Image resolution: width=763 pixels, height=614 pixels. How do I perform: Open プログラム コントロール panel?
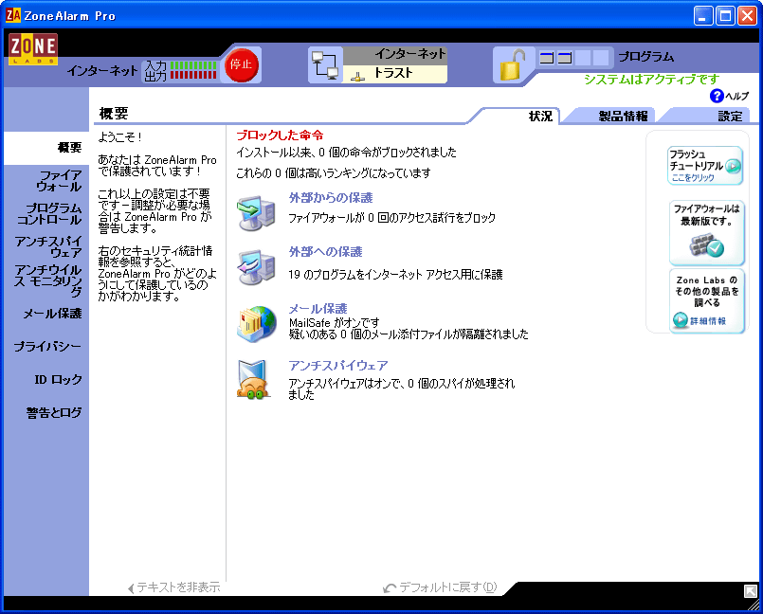click(49, 213)
